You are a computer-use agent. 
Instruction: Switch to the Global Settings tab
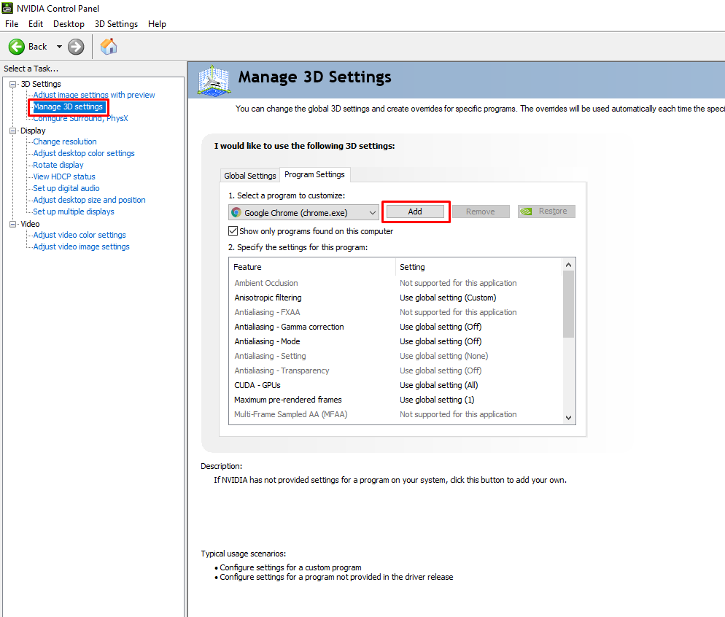coord(249,176)
